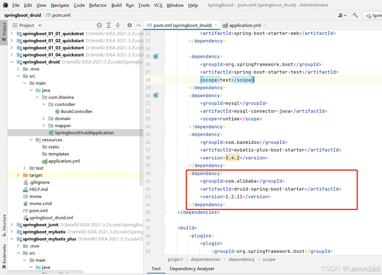Switch to application.yml editor tab
This screenshot has width=382, height=275.
tap(245, 25)
